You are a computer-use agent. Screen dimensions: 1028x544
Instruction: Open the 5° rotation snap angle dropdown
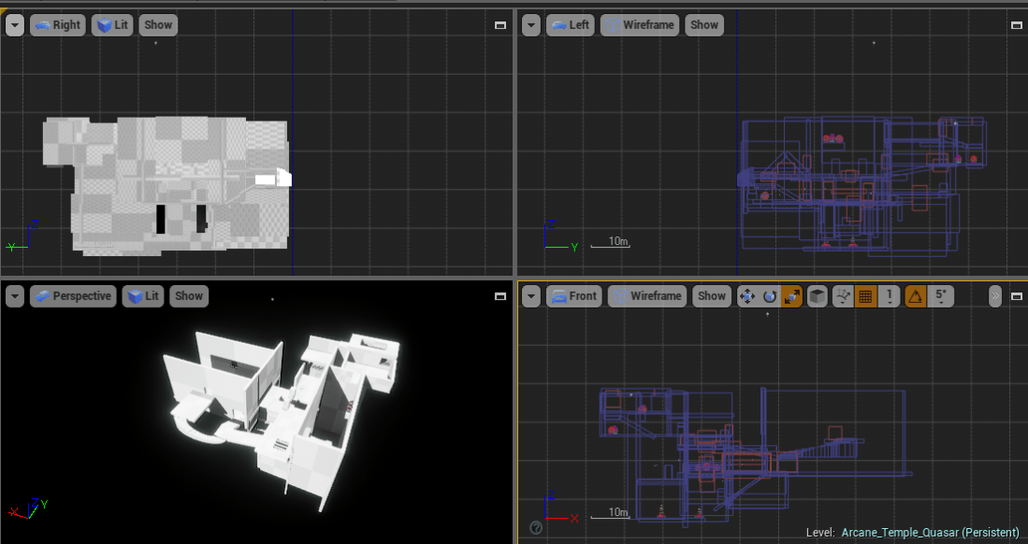pyautogui.click(x=938, y=295)
